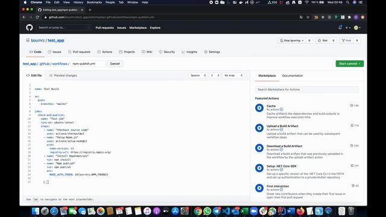Click the Cache action play icon
This screenshot has width=386, height=217.
pyautogui.click(x=259, y=108)
